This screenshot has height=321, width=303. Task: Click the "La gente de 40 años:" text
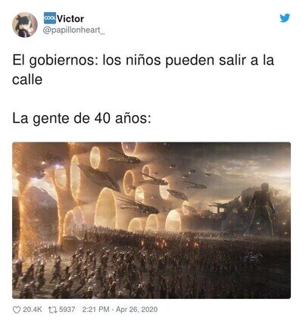click(x=82, y=119)
